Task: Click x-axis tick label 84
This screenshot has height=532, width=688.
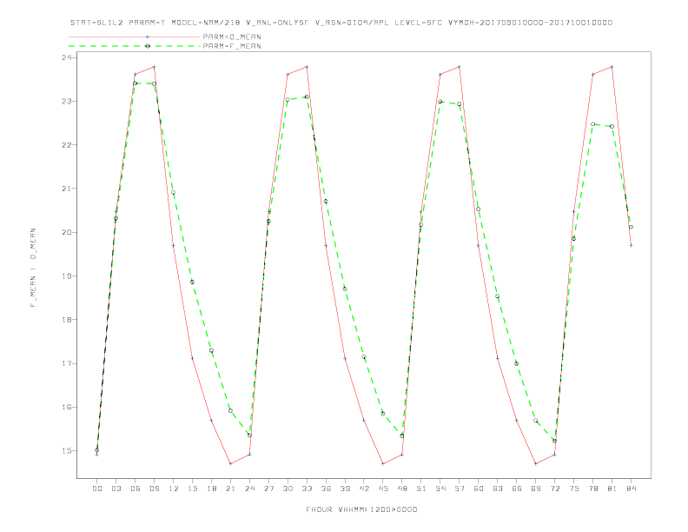Action: pyautogui.click(x=632, y=489)
